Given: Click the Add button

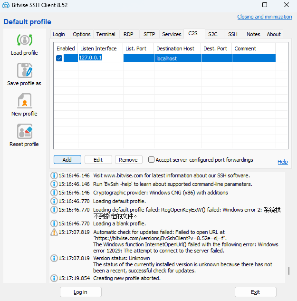Looking at the screenshot, I should click(67, 159).
